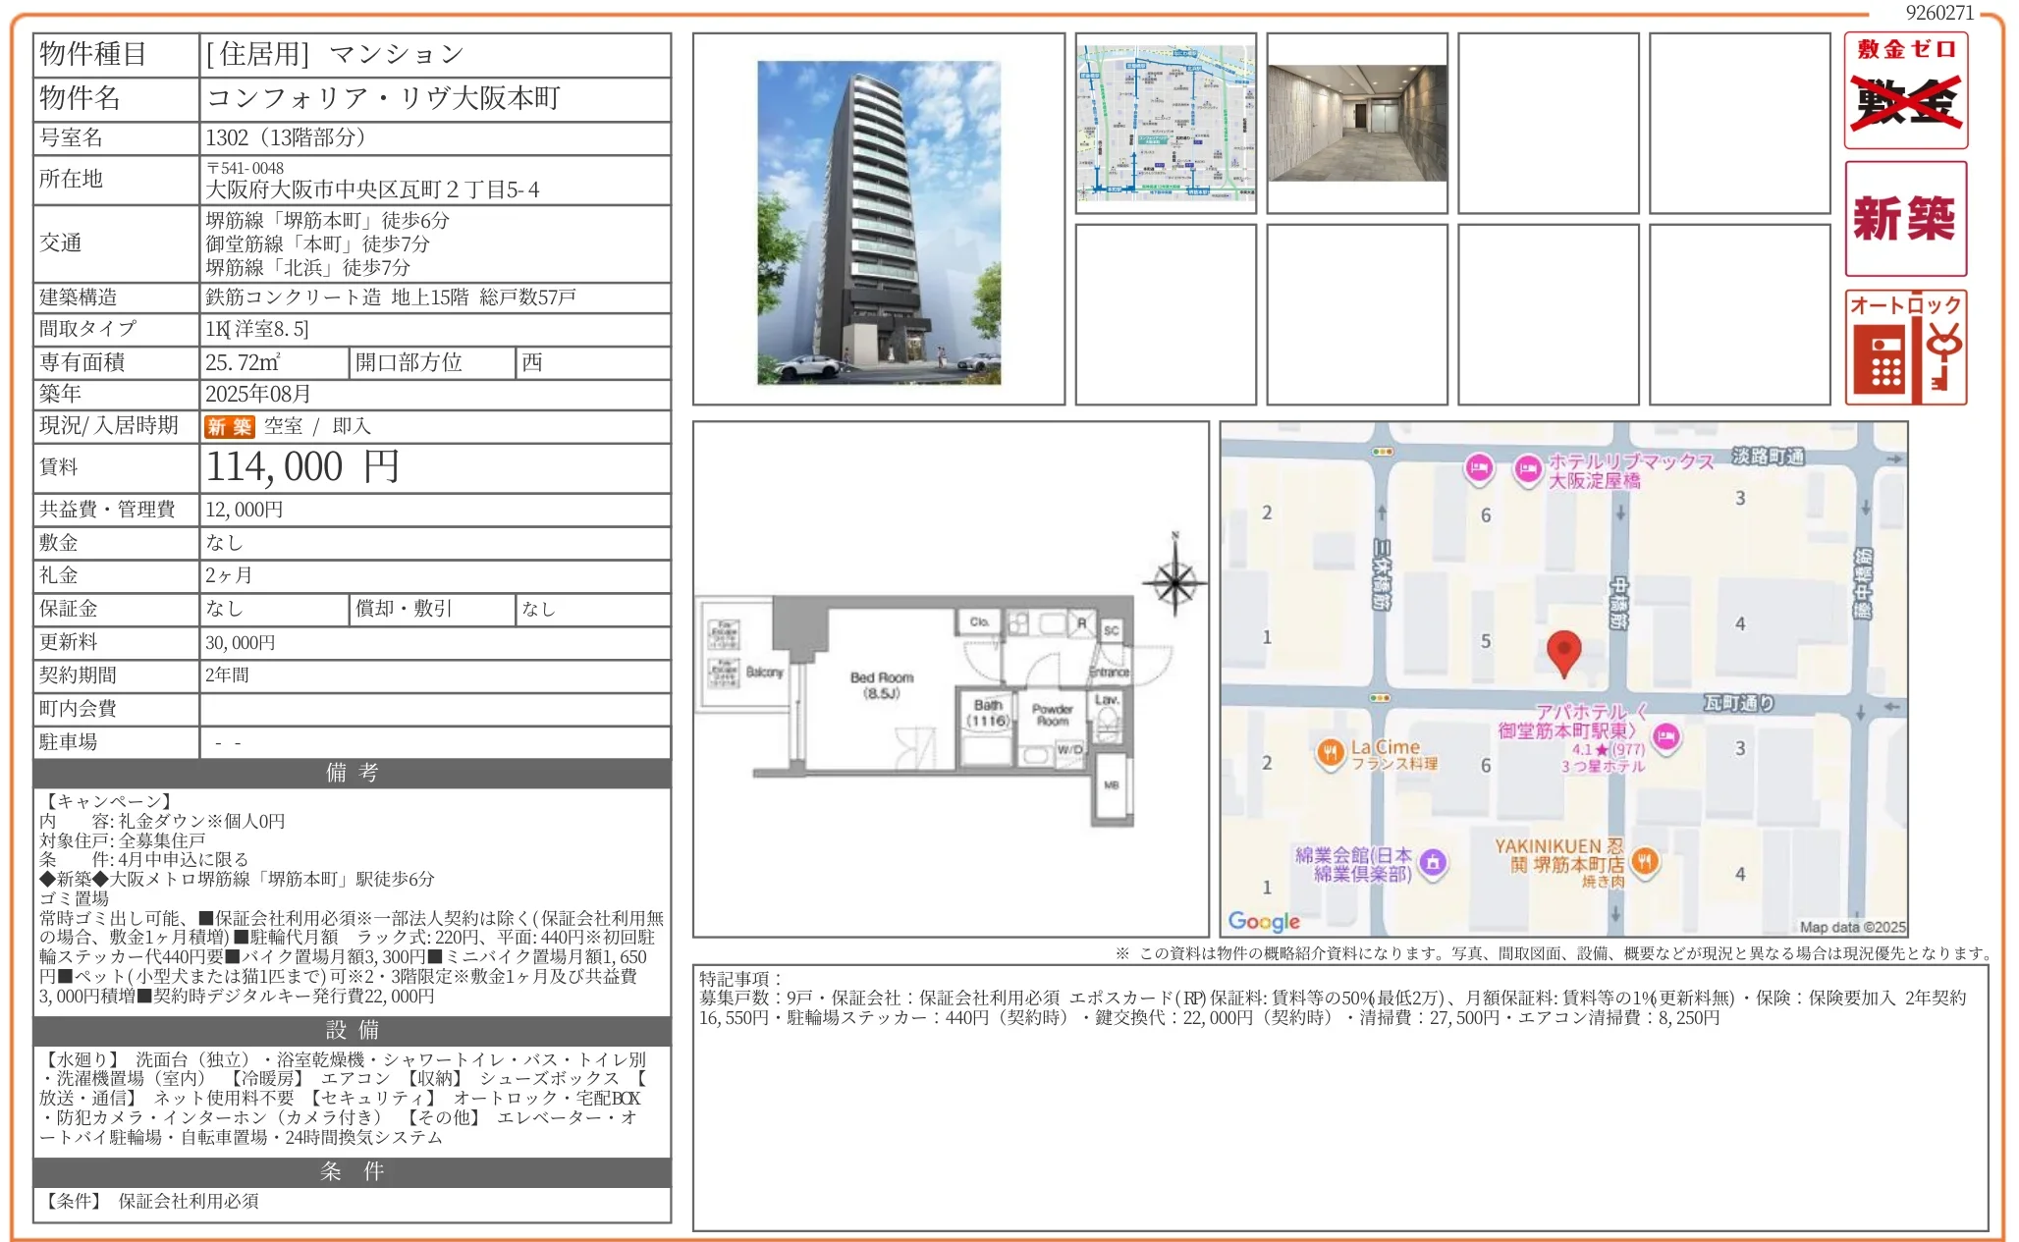Open the building exterior photo

pyautogui.click(x=878, y=222)
